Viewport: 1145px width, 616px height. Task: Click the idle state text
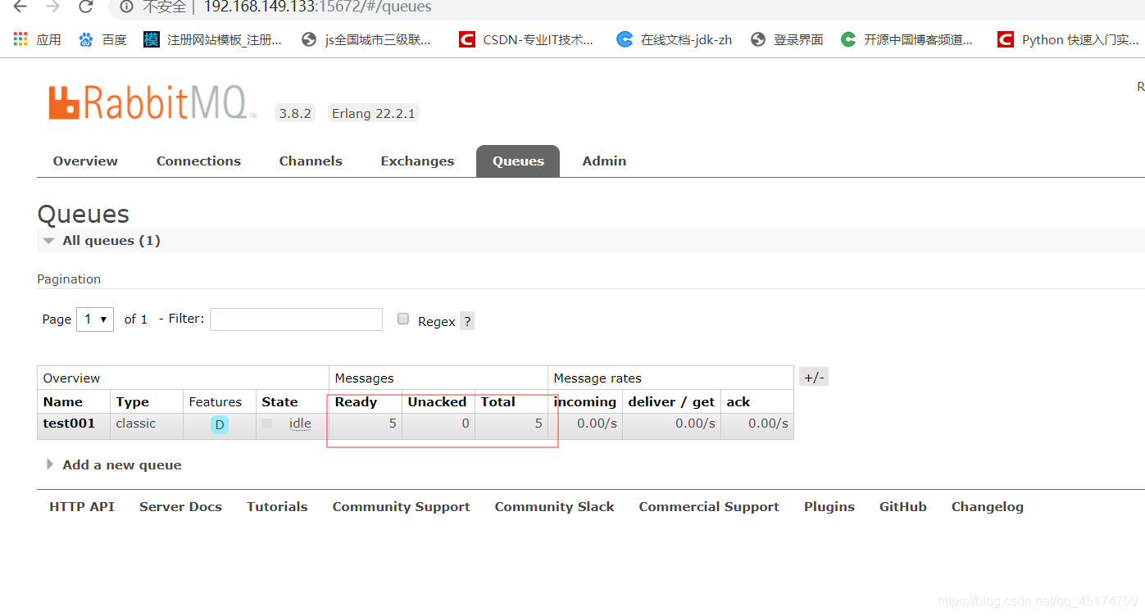300,423
